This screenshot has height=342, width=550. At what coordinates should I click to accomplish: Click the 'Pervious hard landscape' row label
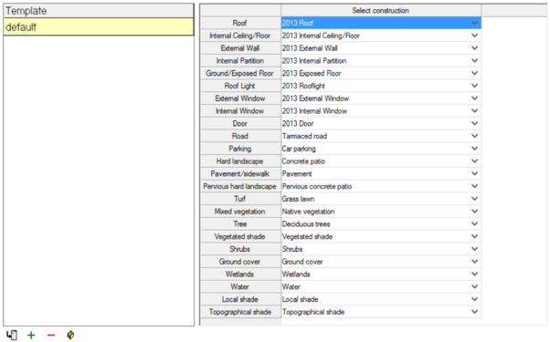coord(240,187)
